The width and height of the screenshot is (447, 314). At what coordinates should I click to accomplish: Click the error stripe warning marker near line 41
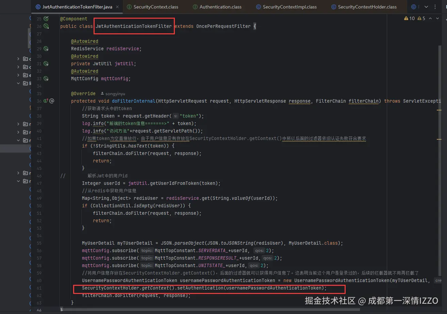tap(439, 139)
